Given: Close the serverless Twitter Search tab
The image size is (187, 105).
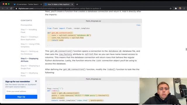Looking at the screenshot, I should (41, 4).
